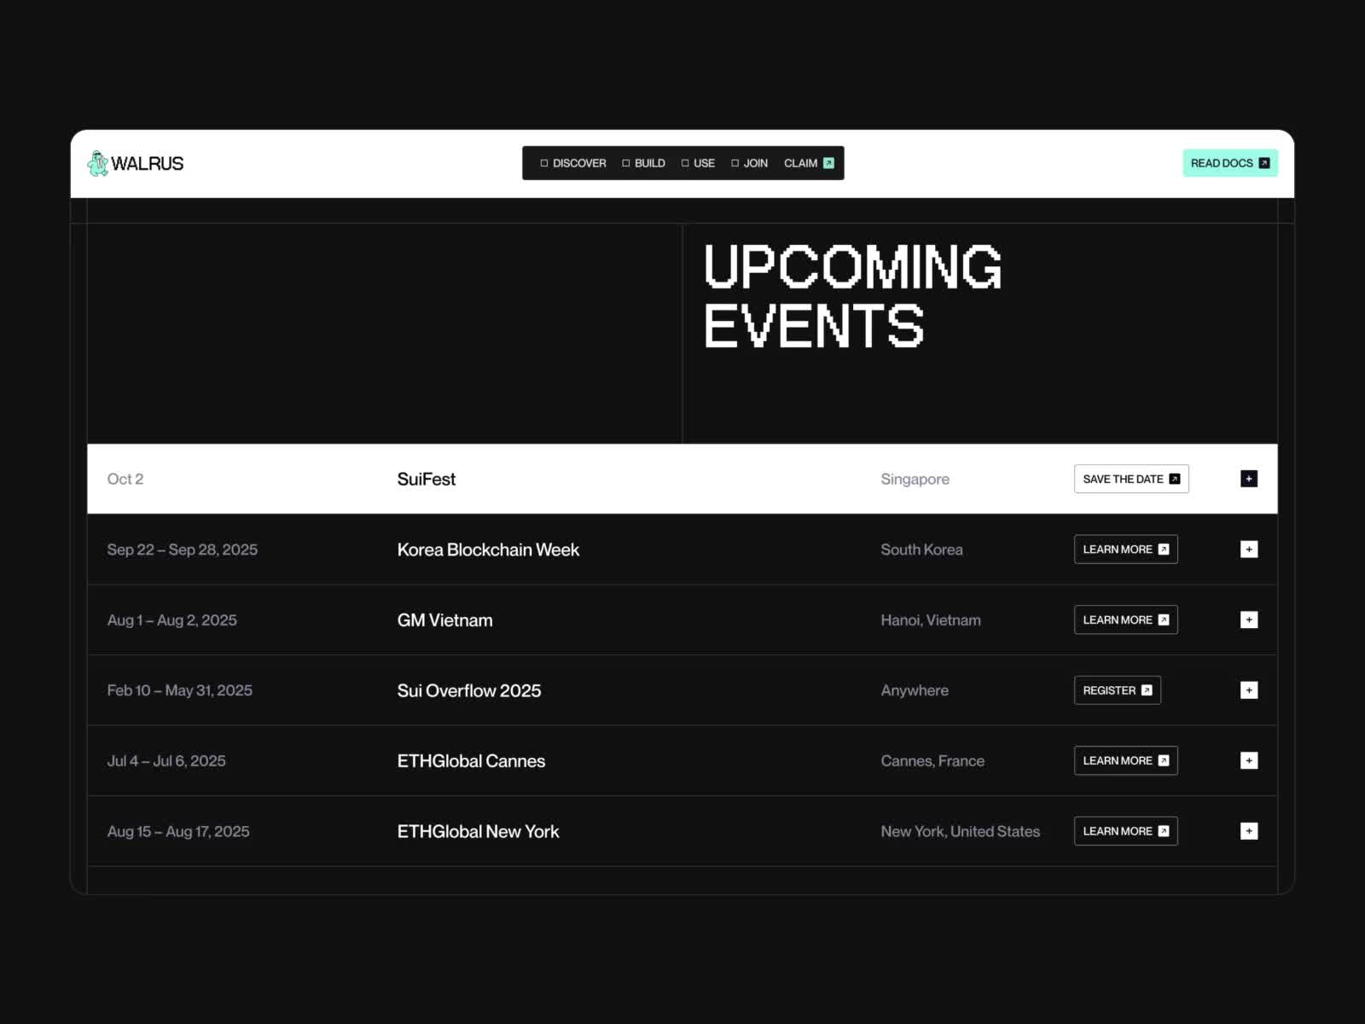Viewport: 1365px width, 1024px height.
Task: Click the arrow icon in READ DOCS
Action: tap(1264, 163)
